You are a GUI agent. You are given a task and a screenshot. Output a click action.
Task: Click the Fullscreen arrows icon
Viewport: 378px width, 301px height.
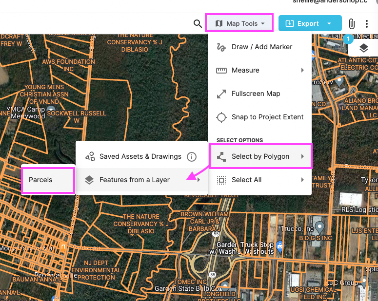click(x=221, y=94)
